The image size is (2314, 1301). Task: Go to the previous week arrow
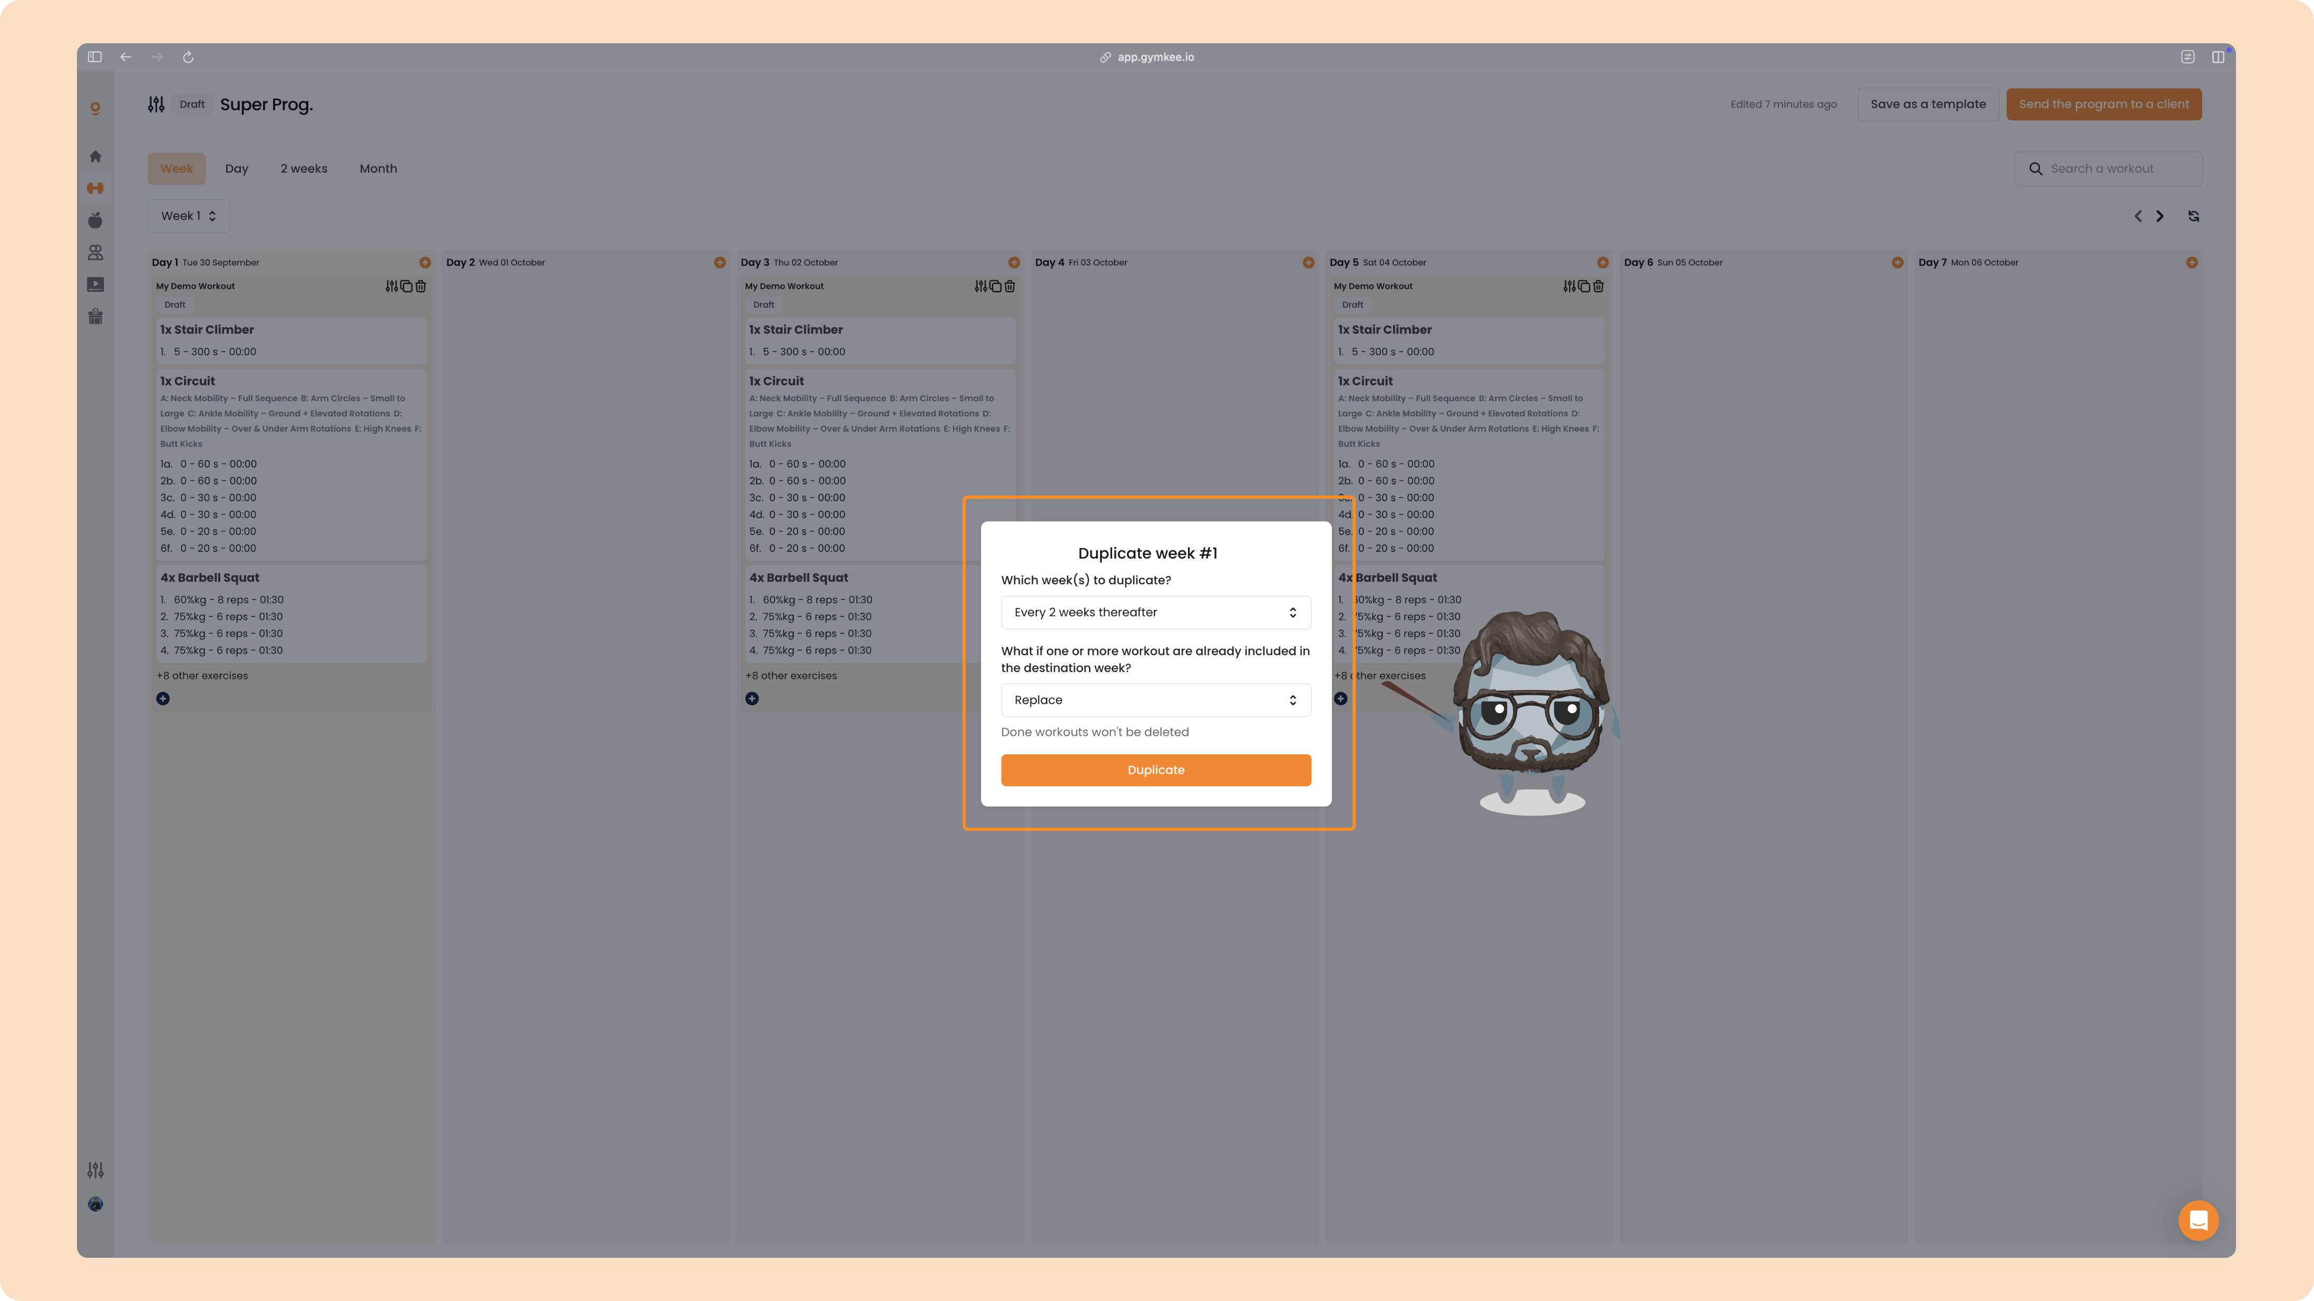tap(2138, 216)
